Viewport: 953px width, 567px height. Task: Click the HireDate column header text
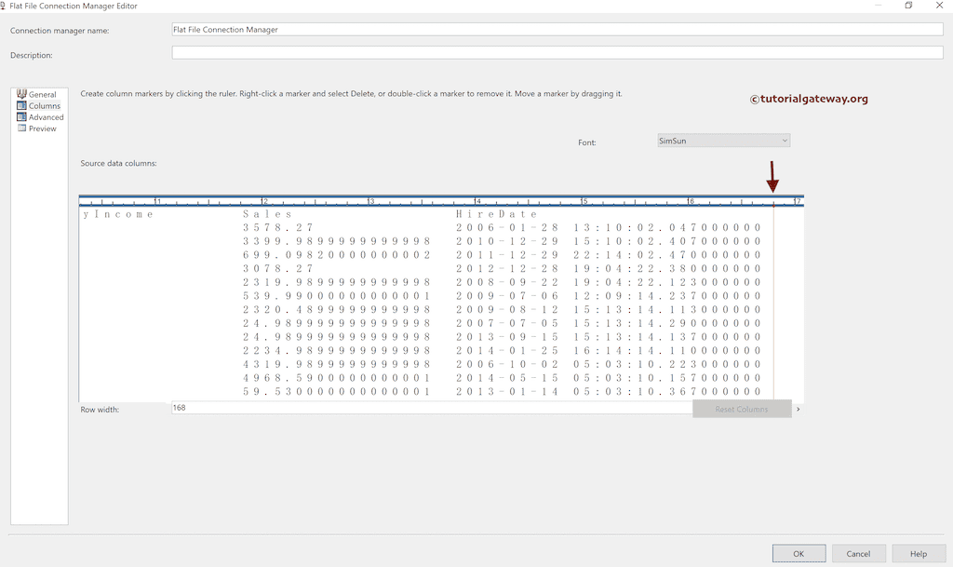[x=497, y=214]
